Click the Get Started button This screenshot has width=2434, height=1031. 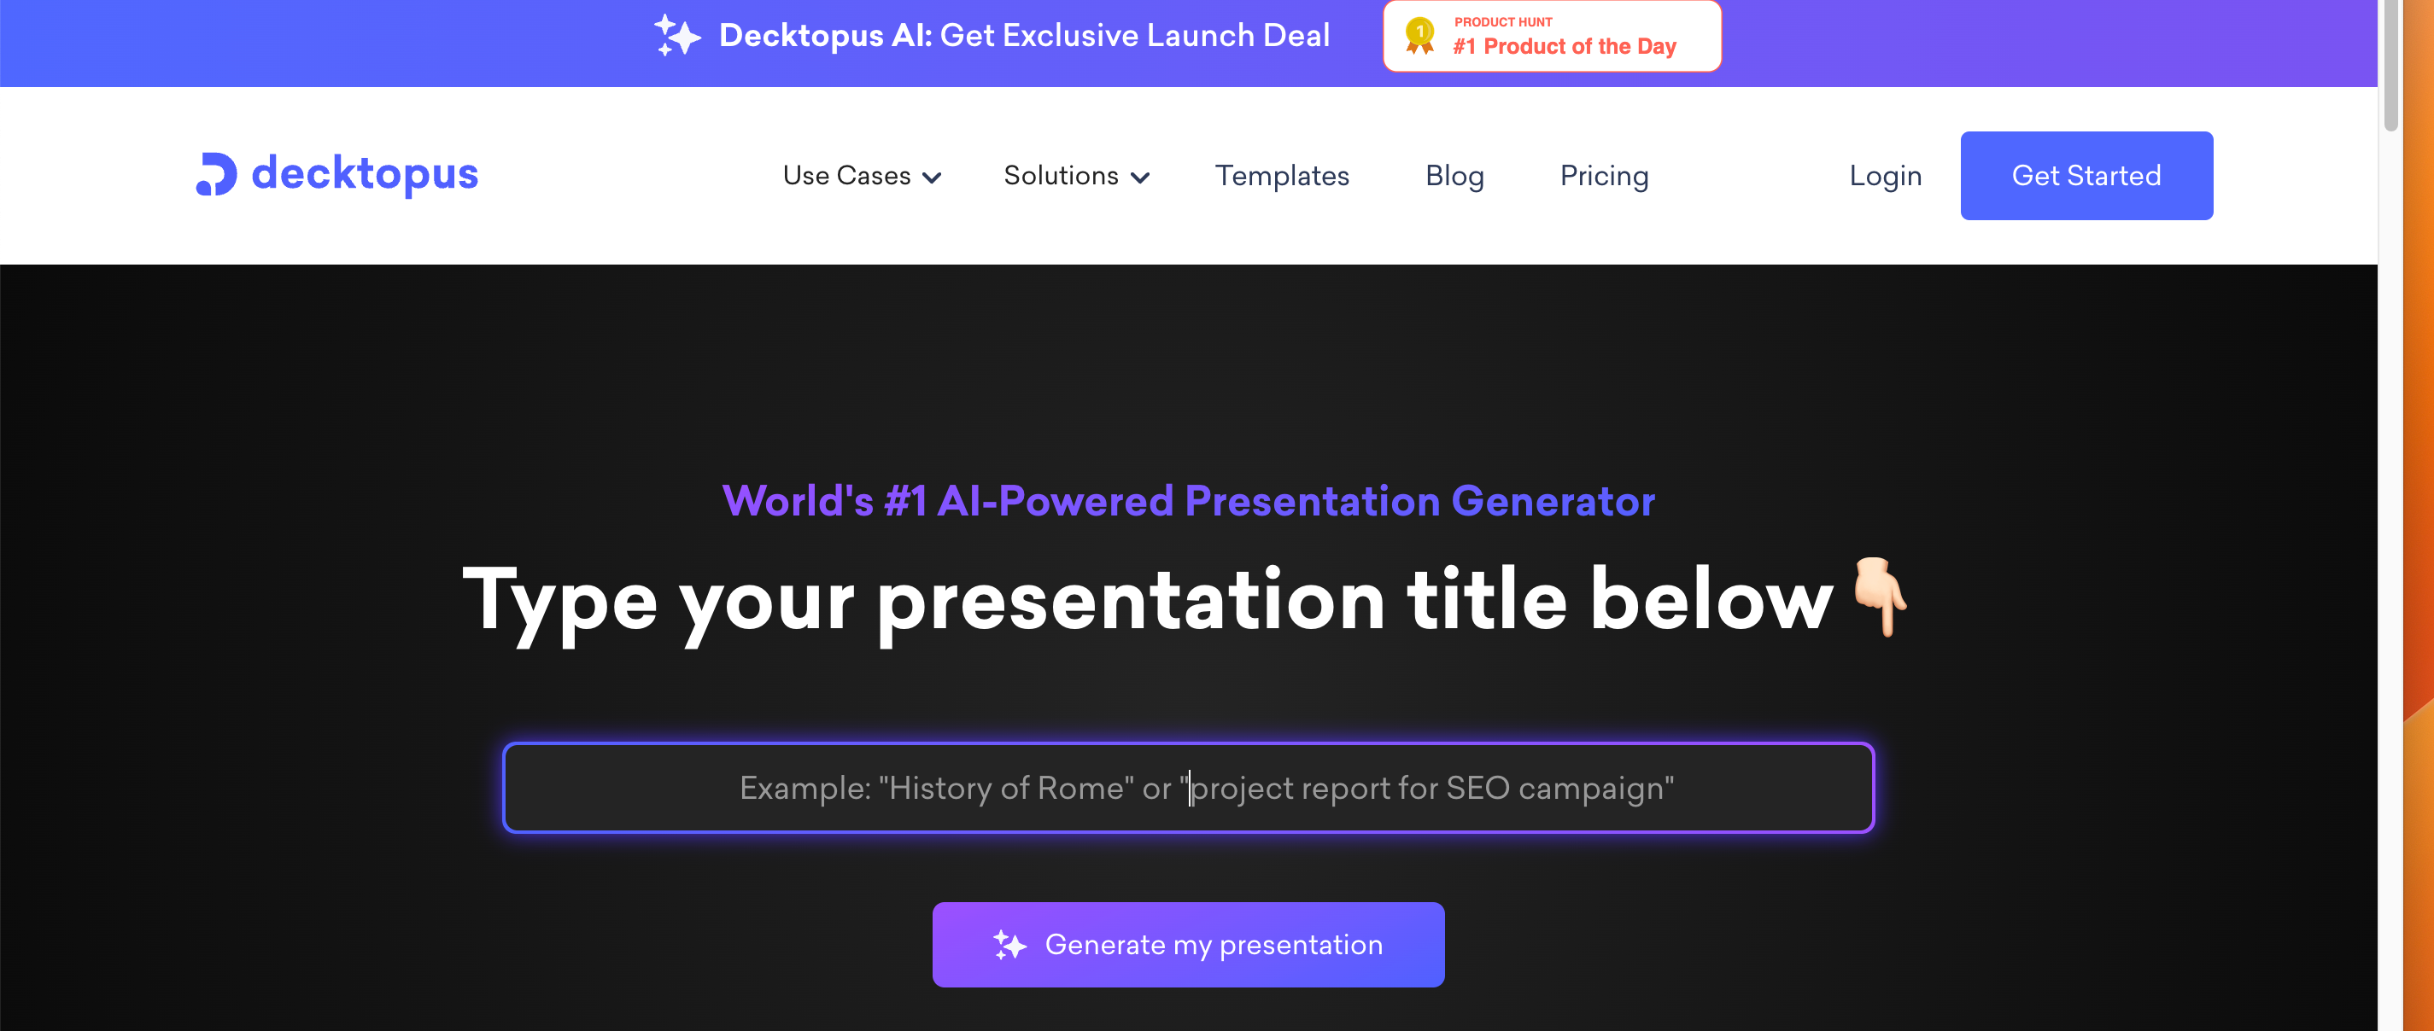pyautogui.click(x=2086, y=175)
